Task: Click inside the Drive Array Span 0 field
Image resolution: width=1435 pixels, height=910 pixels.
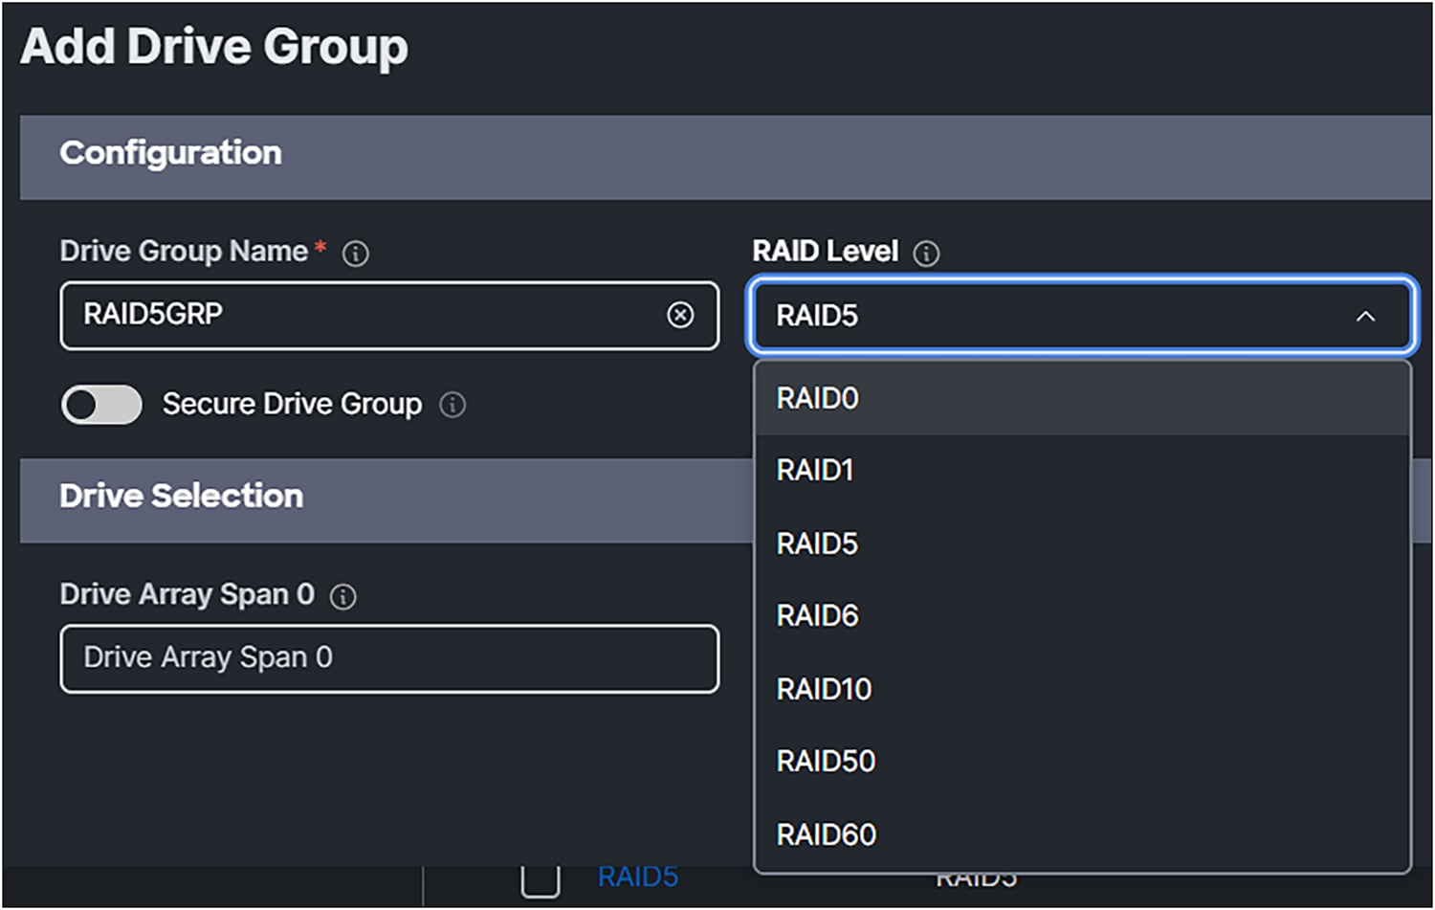Action: [x=389, y=658]
